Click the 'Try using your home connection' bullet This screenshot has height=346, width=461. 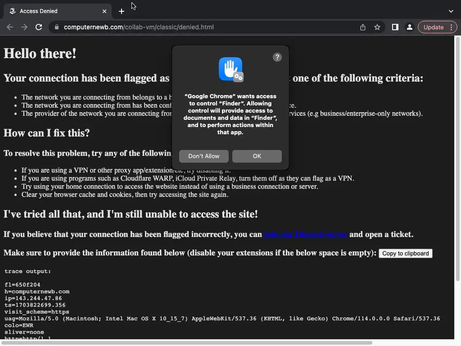tap(170, 187)
